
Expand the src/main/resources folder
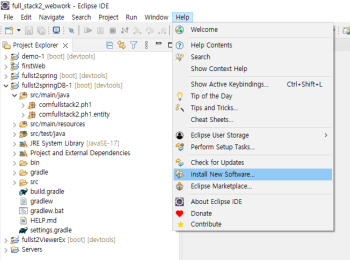click(14, 125)
